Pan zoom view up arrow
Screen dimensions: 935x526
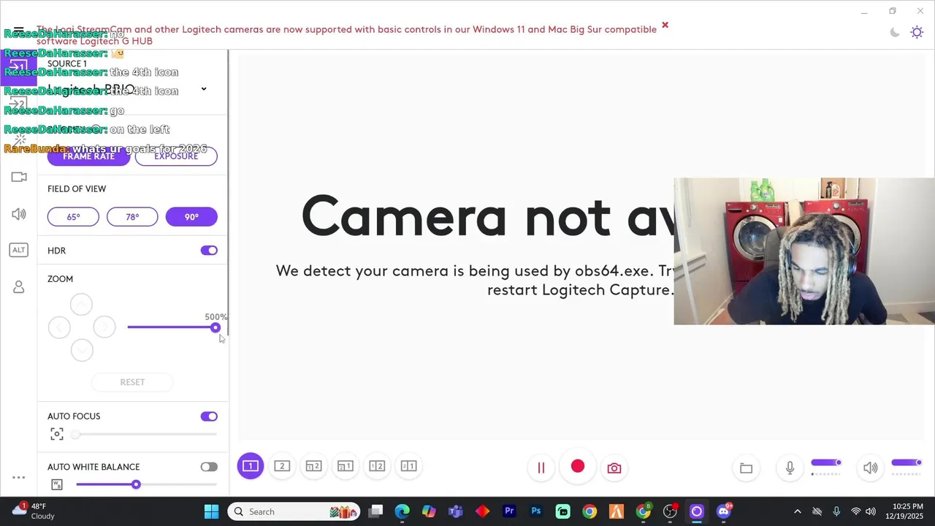81,304
